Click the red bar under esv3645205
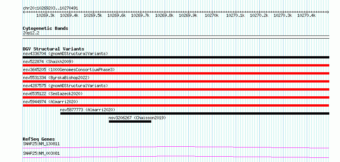Image resolution: width=340 pixels, height=162 pixels. click(176, 73)
